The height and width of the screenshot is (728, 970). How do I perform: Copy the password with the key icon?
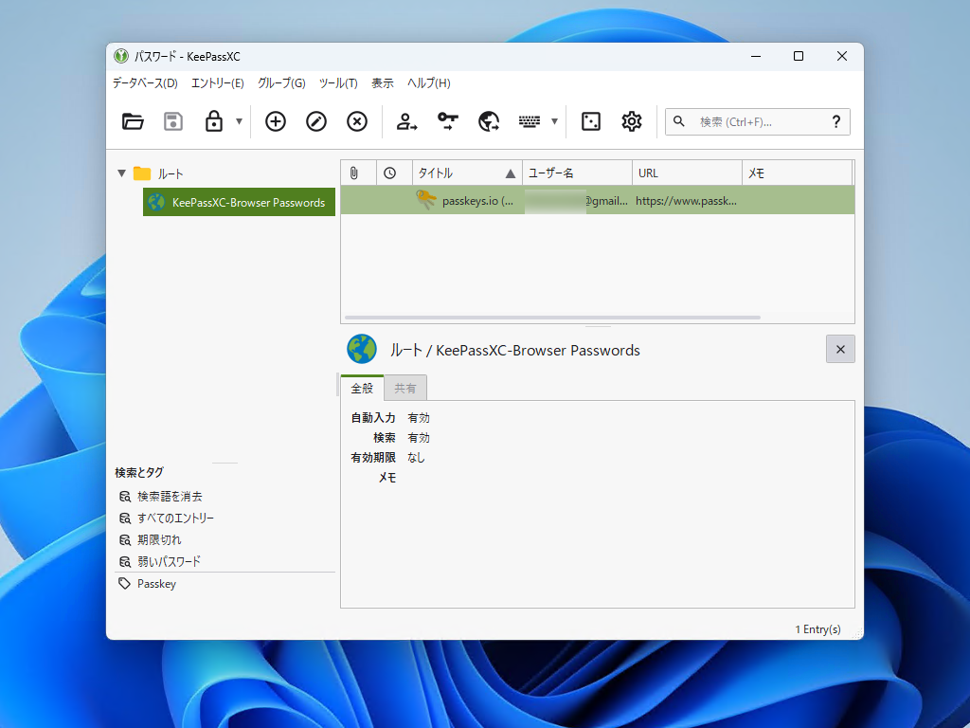coord(445,121)
